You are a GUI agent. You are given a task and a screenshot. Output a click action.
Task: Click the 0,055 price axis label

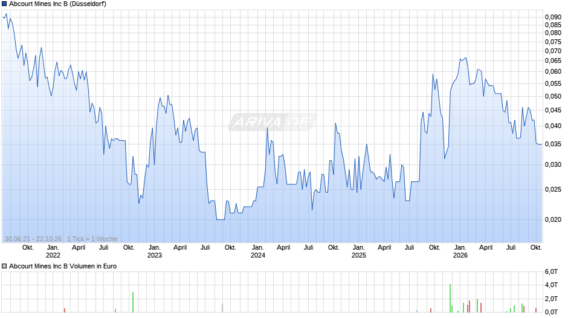pyautogui.click(x=553, y=84)
